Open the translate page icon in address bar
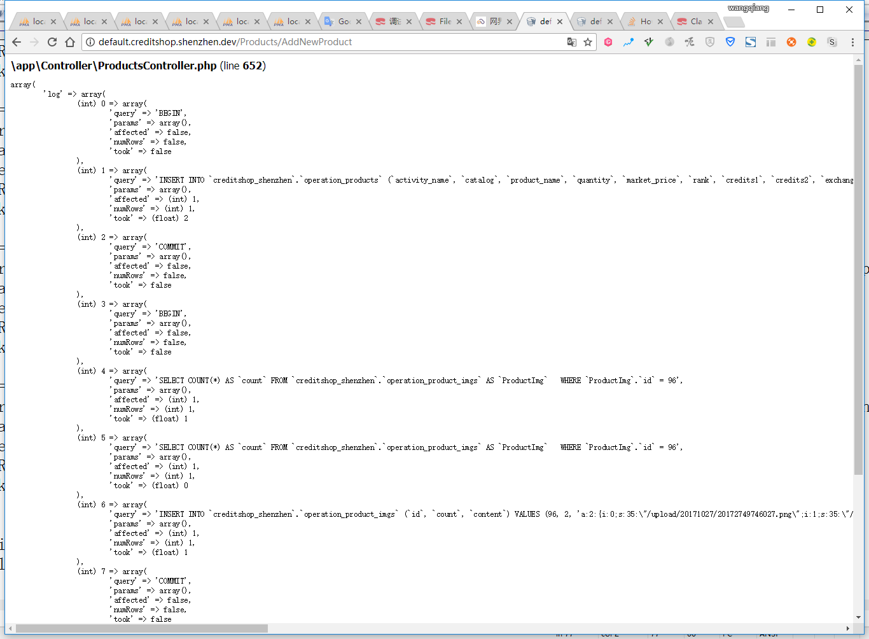 (x=572, y=42)
